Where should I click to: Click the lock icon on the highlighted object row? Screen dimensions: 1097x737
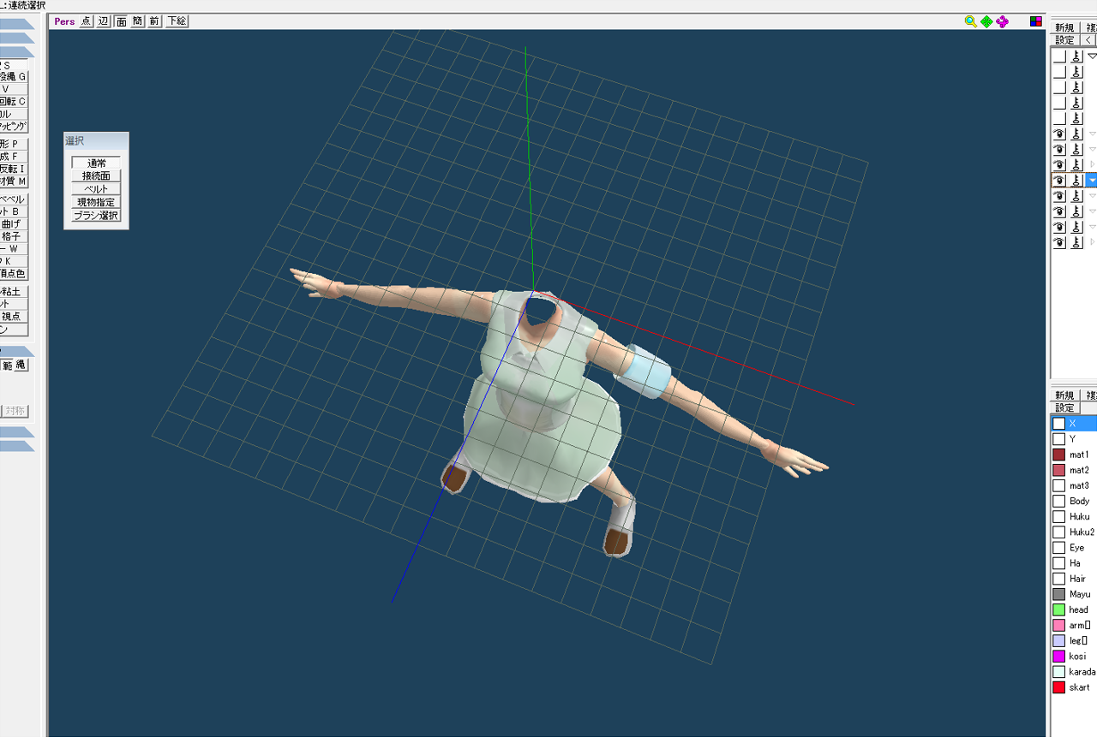(1076, 181)
